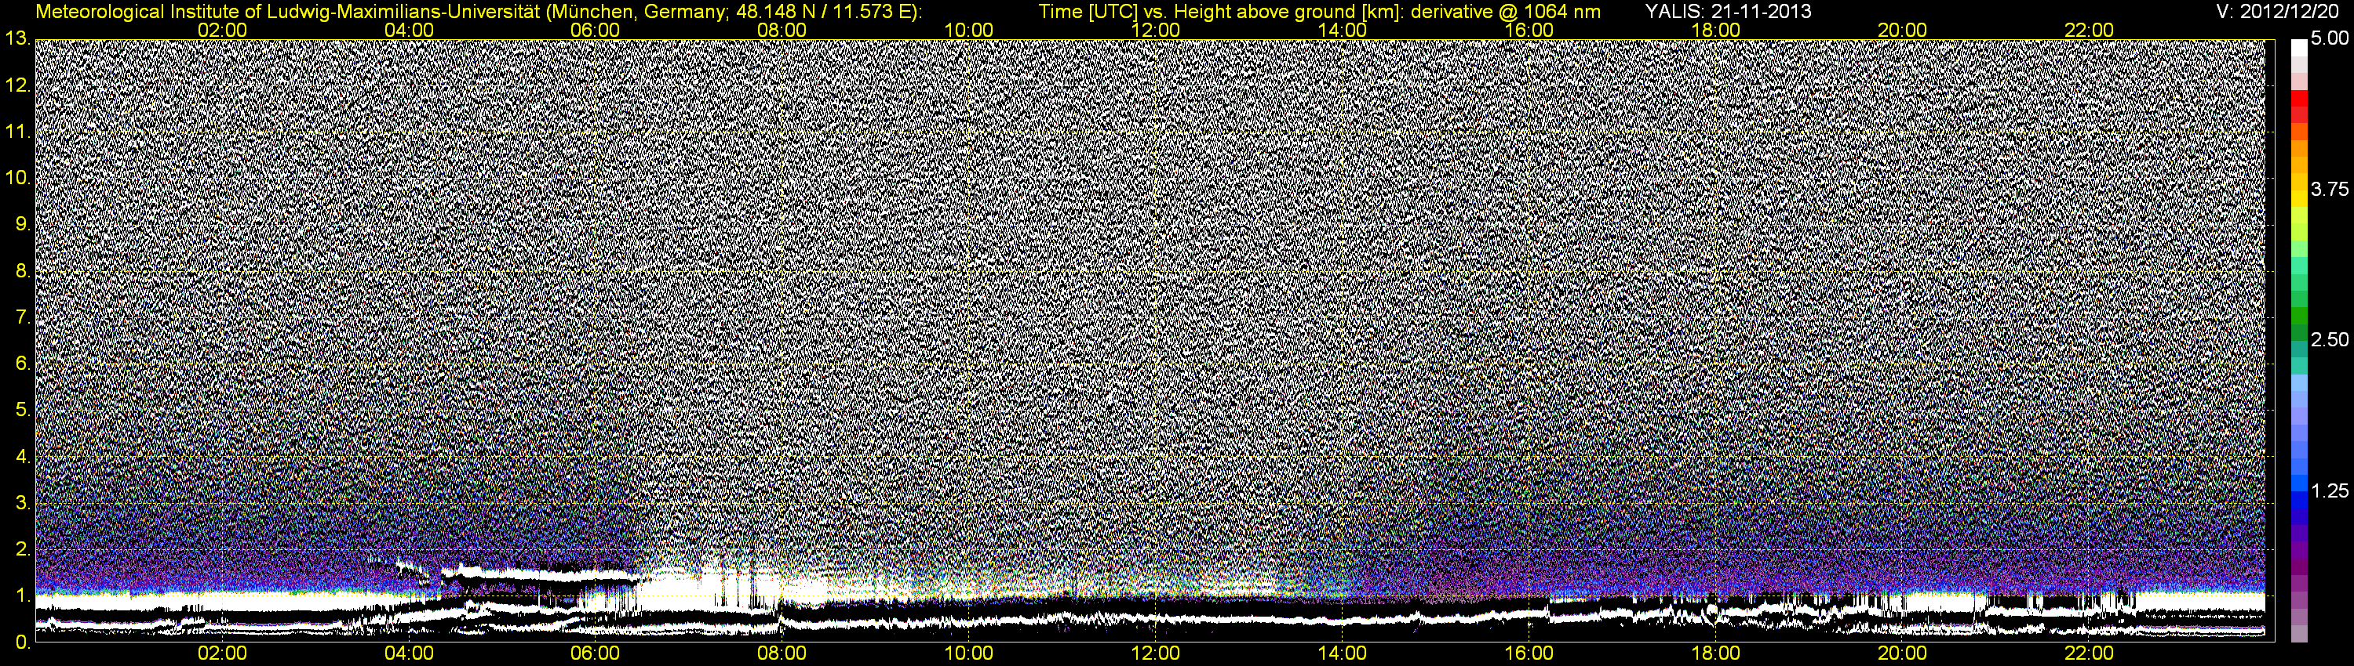
Task: Click height axis label 4
Action: point(22,456)
